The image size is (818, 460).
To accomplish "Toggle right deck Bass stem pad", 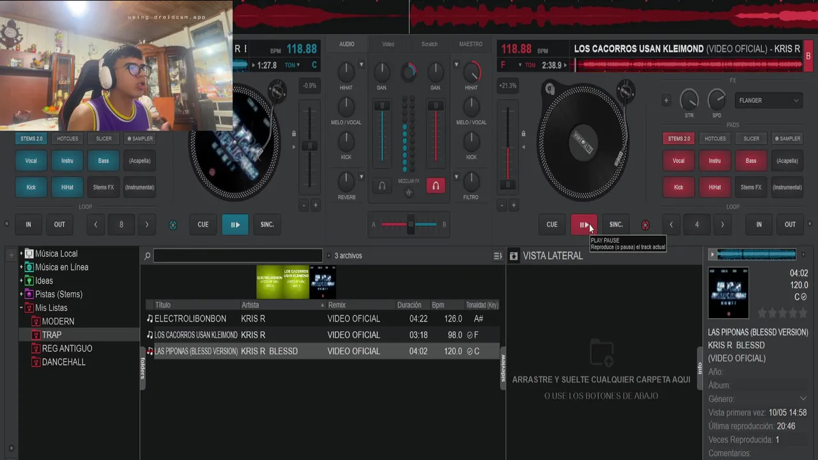I will (751, 161).
